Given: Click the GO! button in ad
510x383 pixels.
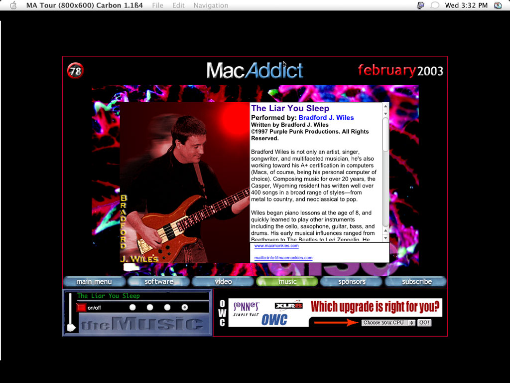Looking at the screenshot, I should click(424, 323).
